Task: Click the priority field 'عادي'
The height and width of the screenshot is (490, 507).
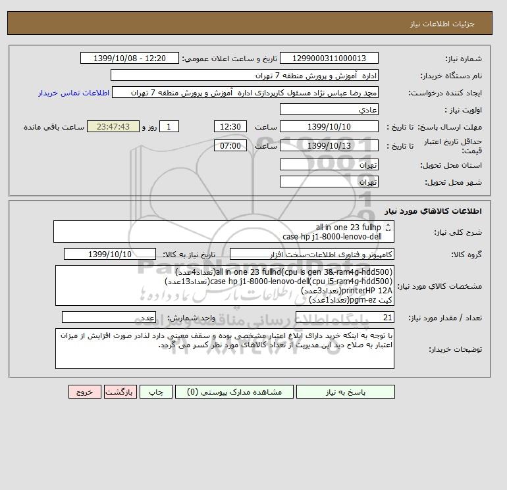Action: [329, 109]
